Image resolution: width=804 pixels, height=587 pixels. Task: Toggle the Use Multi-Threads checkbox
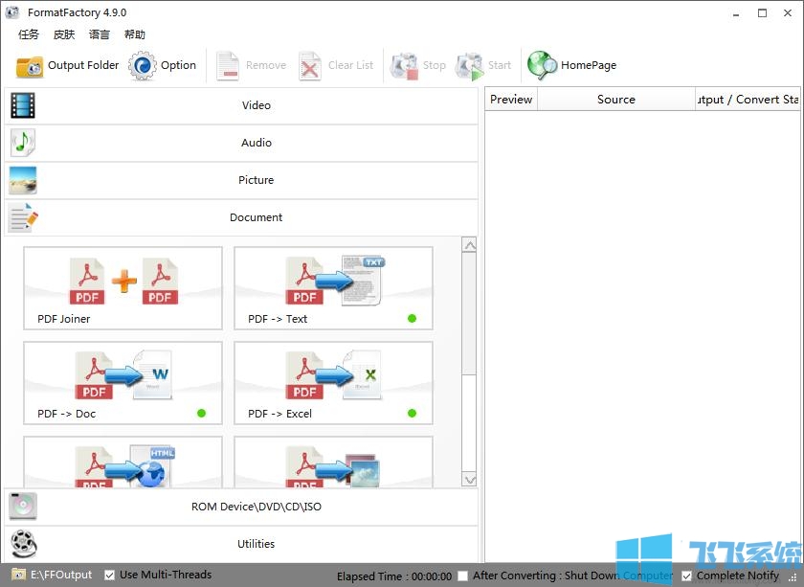click(109, 575)
